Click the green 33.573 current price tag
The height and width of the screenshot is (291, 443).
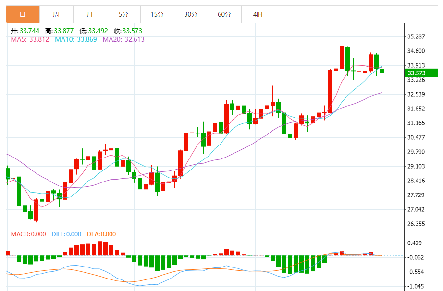(x=421, y=73)
